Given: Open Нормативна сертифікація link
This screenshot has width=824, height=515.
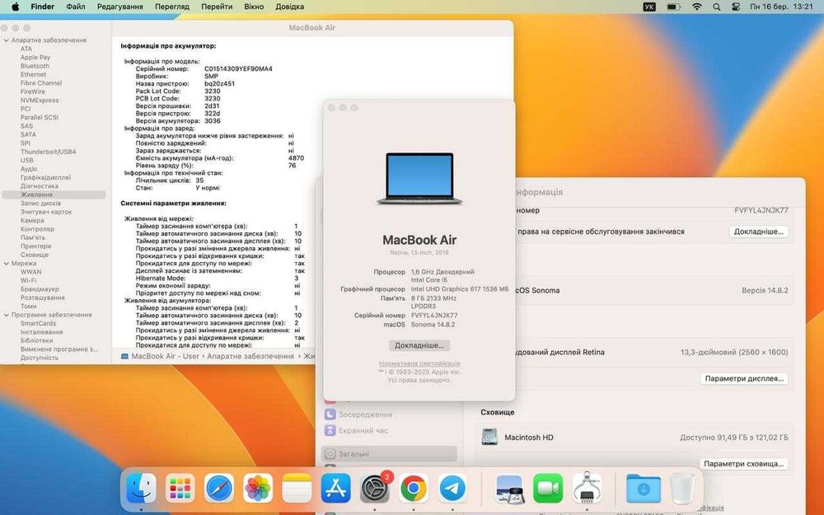Looking at the screenshot, I should pos(419,363).
